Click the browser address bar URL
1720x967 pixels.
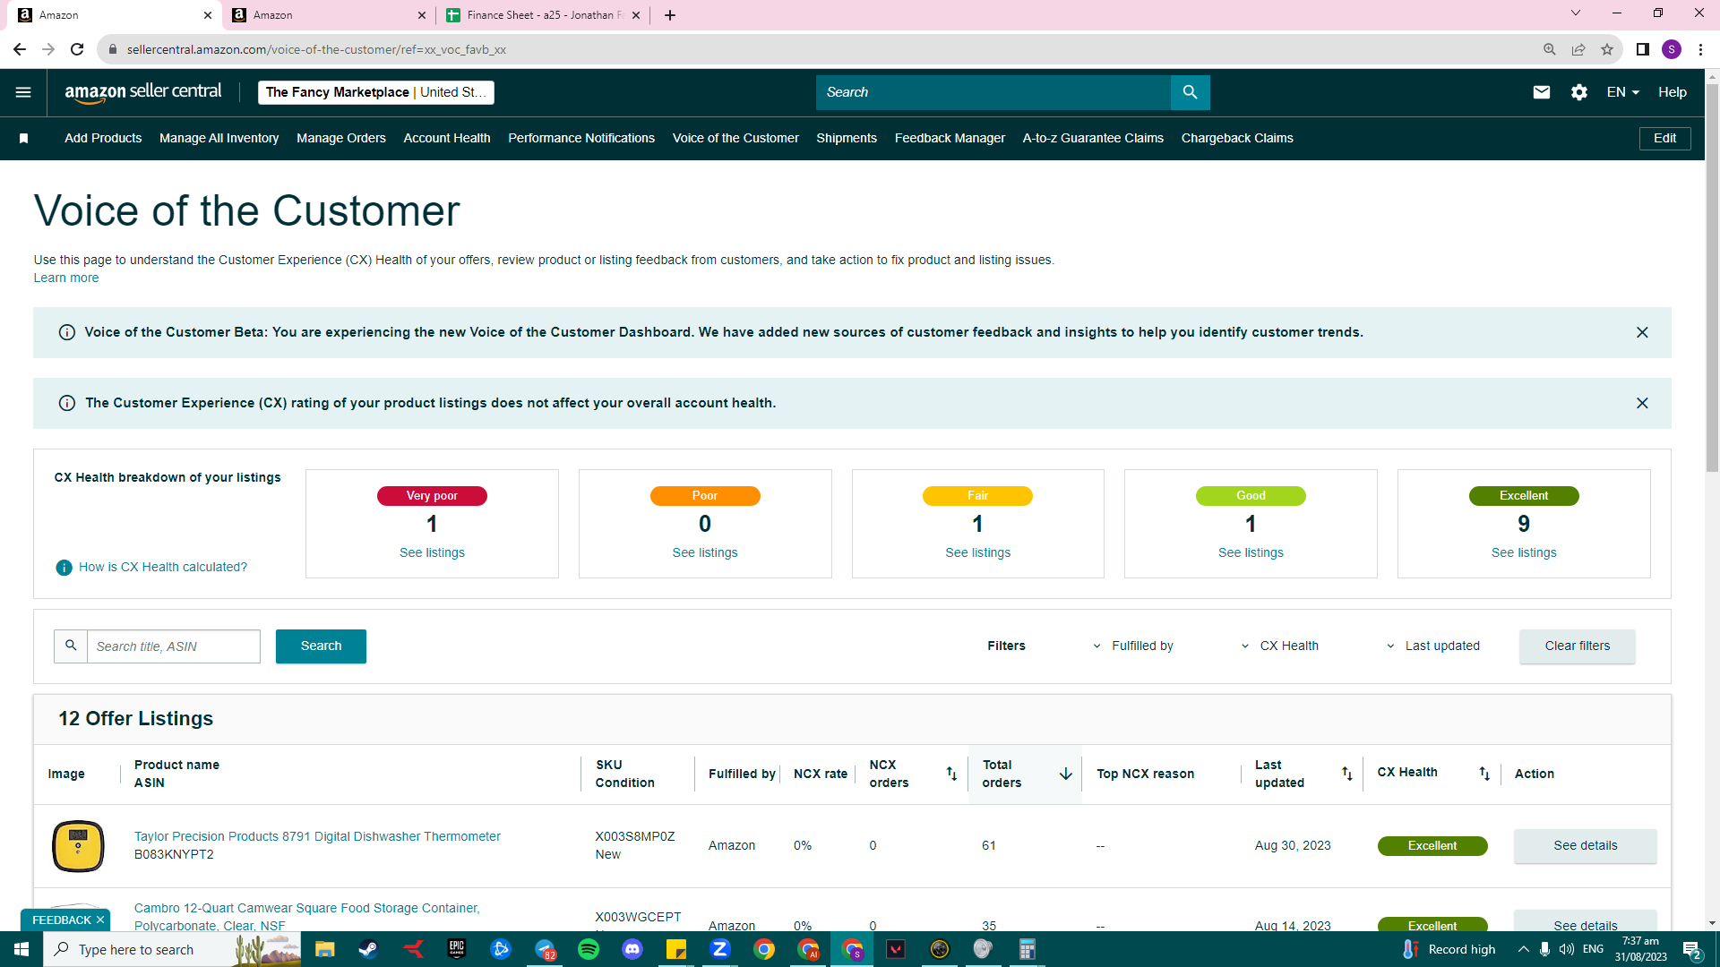316,49
